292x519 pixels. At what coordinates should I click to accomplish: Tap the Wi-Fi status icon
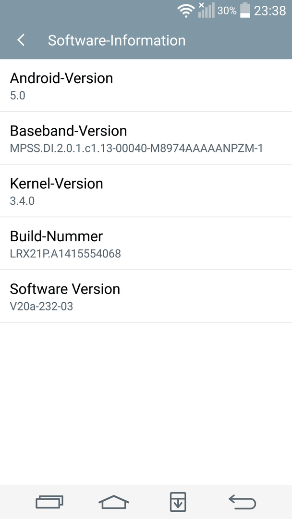186,11
